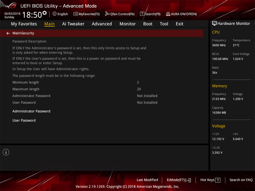Click the Maximum length value 20
Viewport: 255px width, 191px height.
pyautogui.click(x=139, y=89)
